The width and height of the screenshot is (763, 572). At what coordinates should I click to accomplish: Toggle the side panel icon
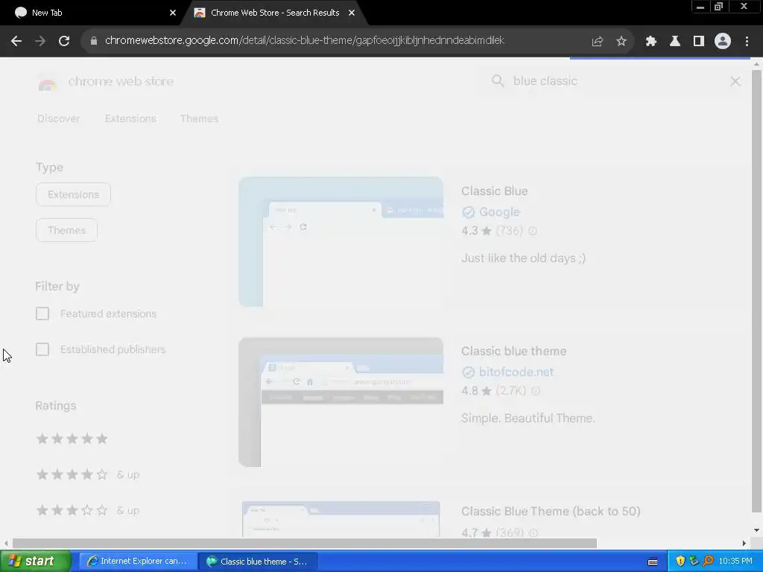[x=699, y=42]
